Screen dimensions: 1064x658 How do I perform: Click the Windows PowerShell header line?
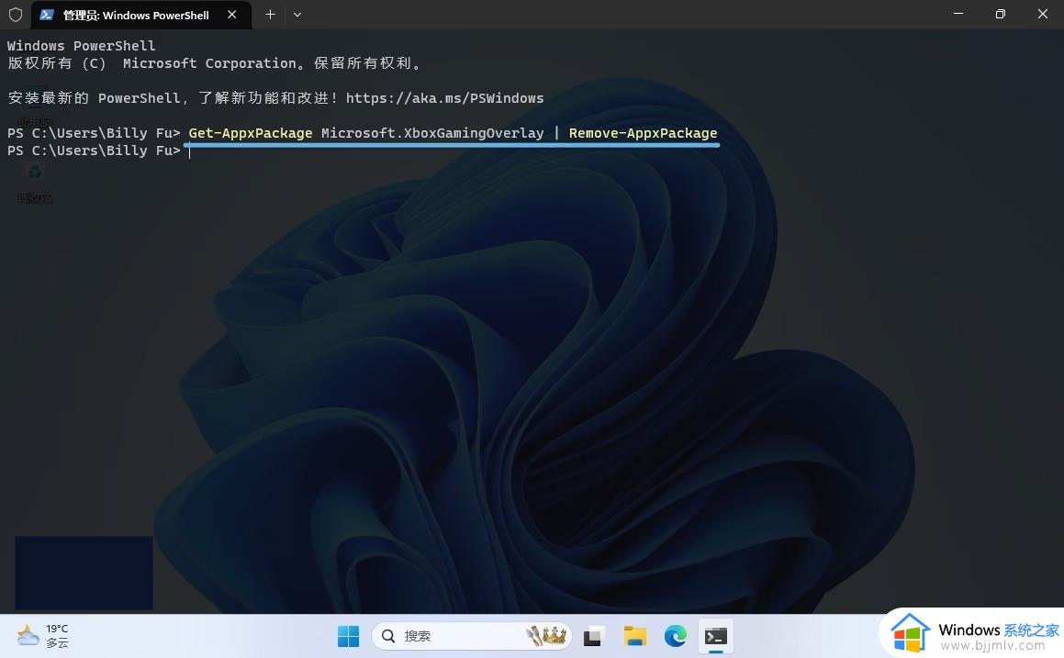(82, 46)
